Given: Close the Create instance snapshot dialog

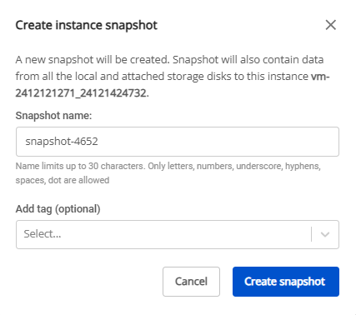Looking at the screenshot, I should 330,25.
